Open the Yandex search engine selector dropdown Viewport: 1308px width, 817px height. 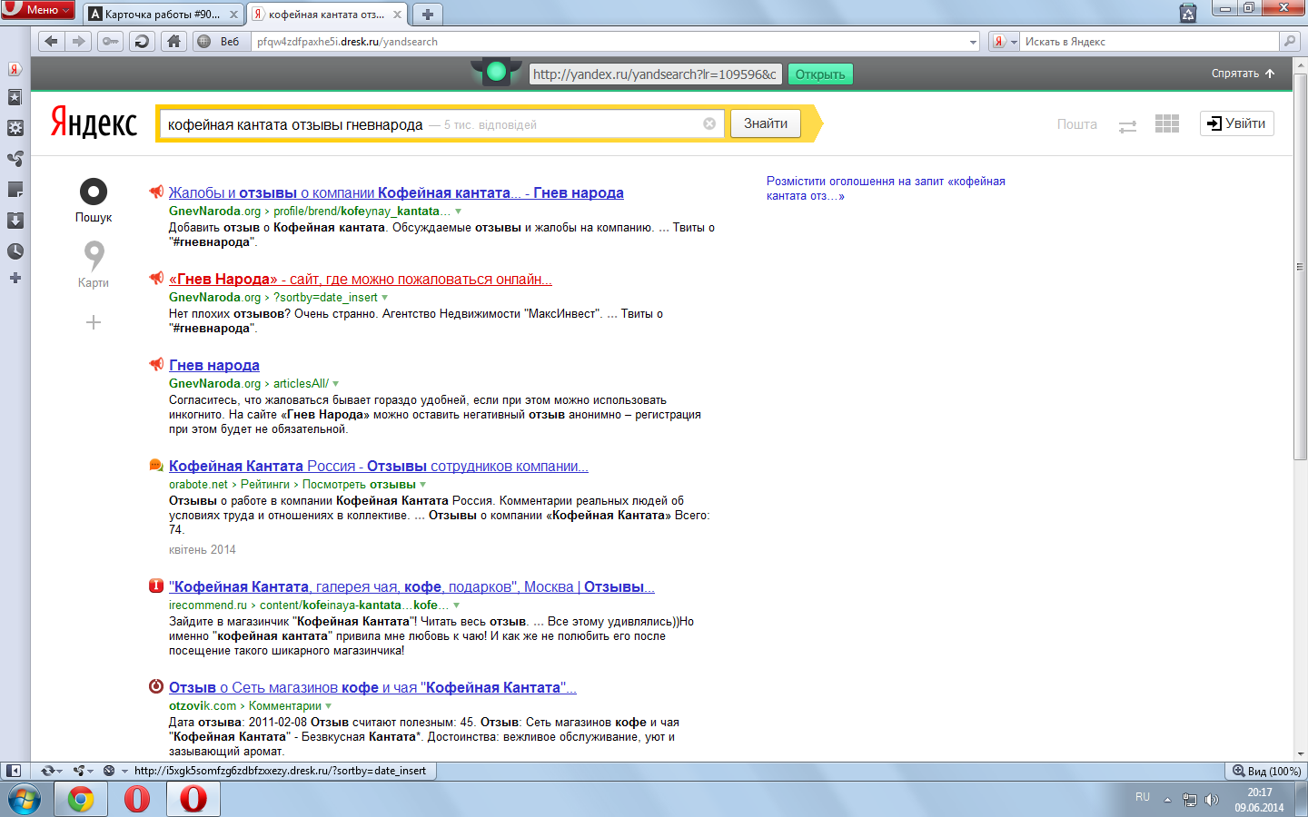(1004, 42)
